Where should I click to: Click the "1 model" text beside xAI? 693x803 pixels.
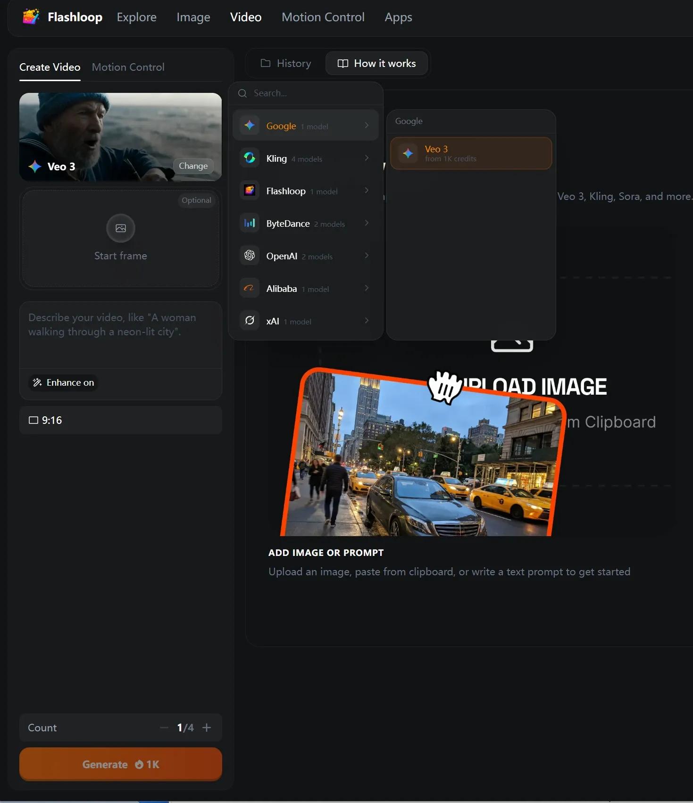(x=298, y=322)
